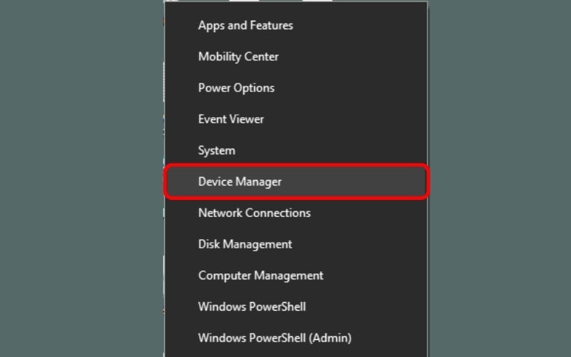The image size is (571, 357).
Task: Choose System in the context menu
Action: coord(296,151)
